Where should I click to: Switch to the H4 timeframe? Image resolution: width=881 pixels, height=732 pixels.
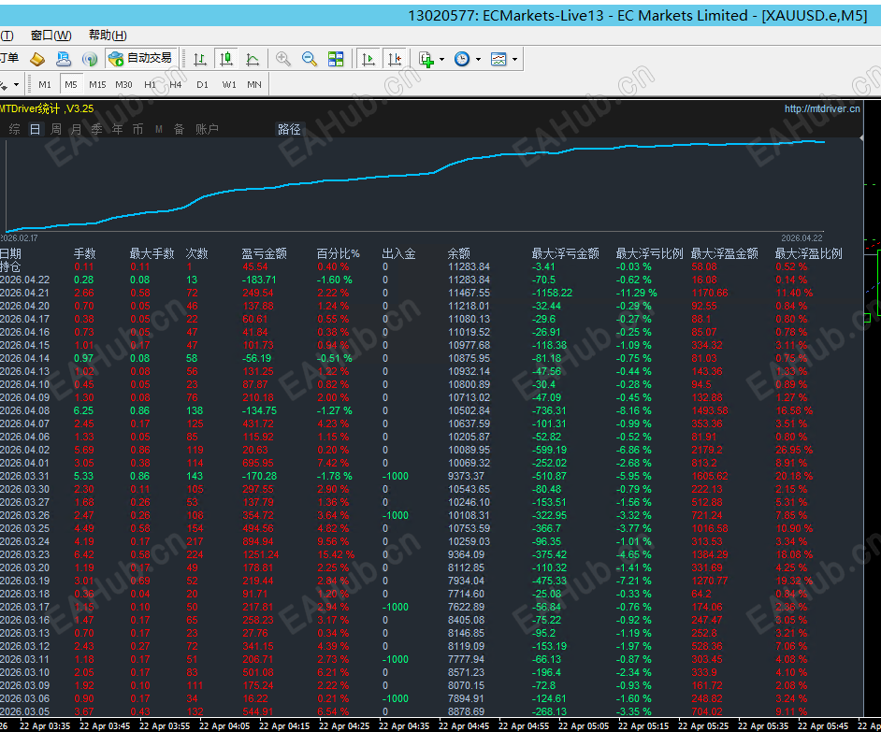coord(176,84)
